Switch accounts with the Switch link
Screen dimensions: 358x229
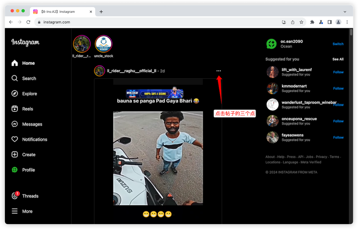[338, 44]
